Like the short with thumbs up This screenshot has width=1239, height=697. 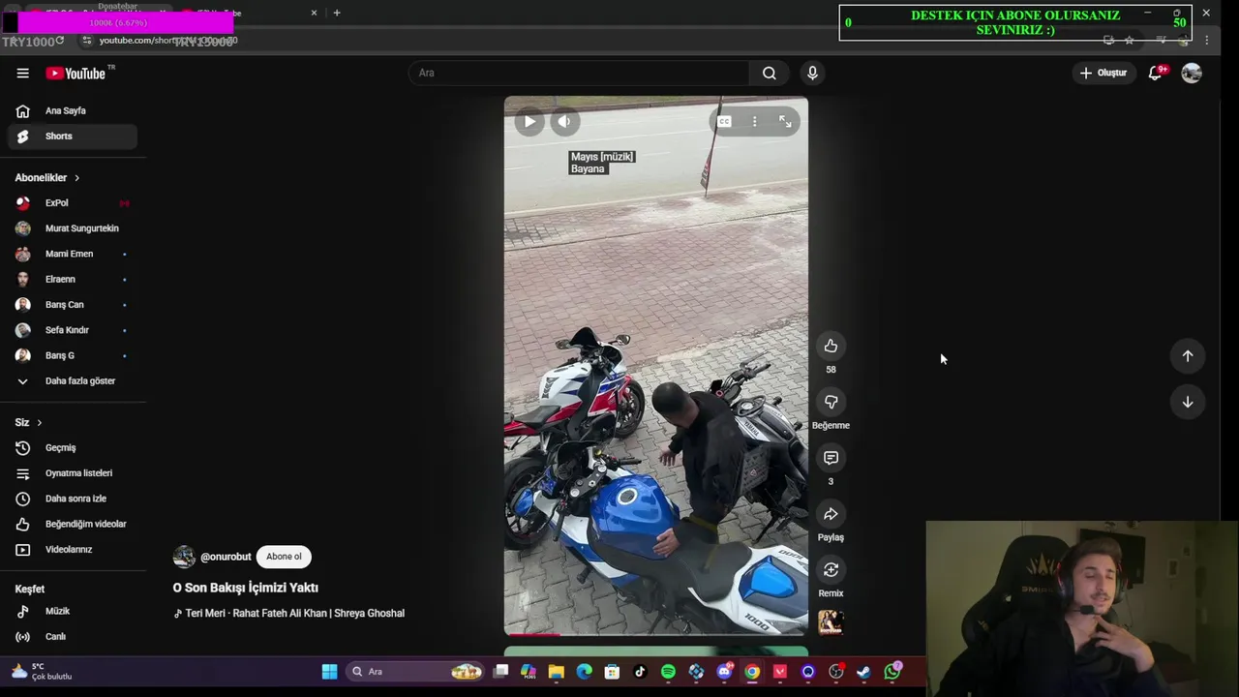pyautogui.click(x=831, y=346)
